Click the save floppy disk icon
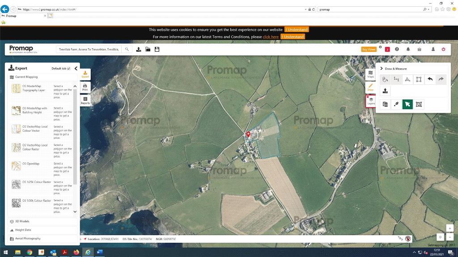The image size is (458, 257). point(157,49)
